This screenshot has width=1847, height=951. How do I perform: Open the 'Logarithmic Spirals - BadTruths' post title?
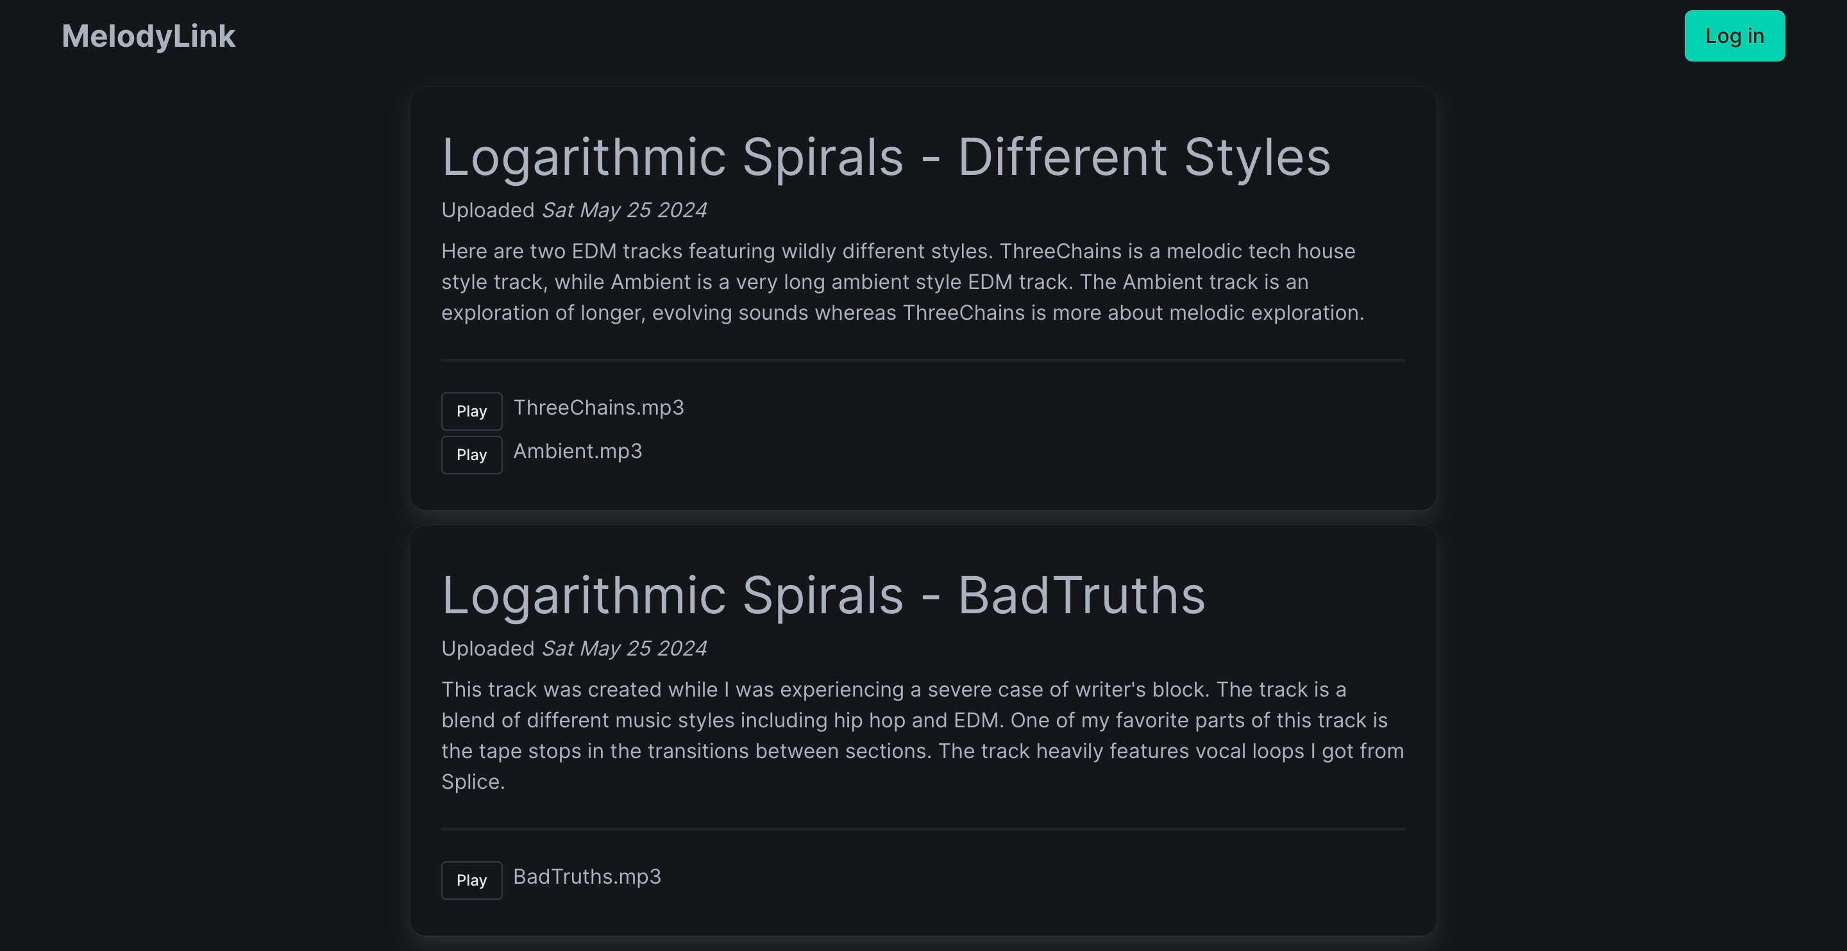823,595
